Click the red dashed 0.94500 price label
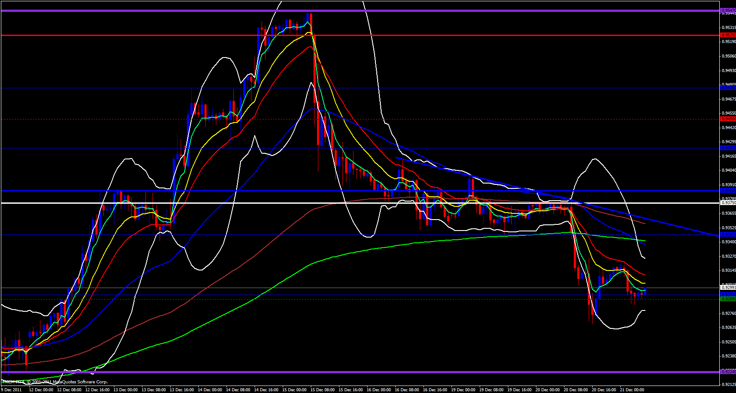 coord(728,119)
